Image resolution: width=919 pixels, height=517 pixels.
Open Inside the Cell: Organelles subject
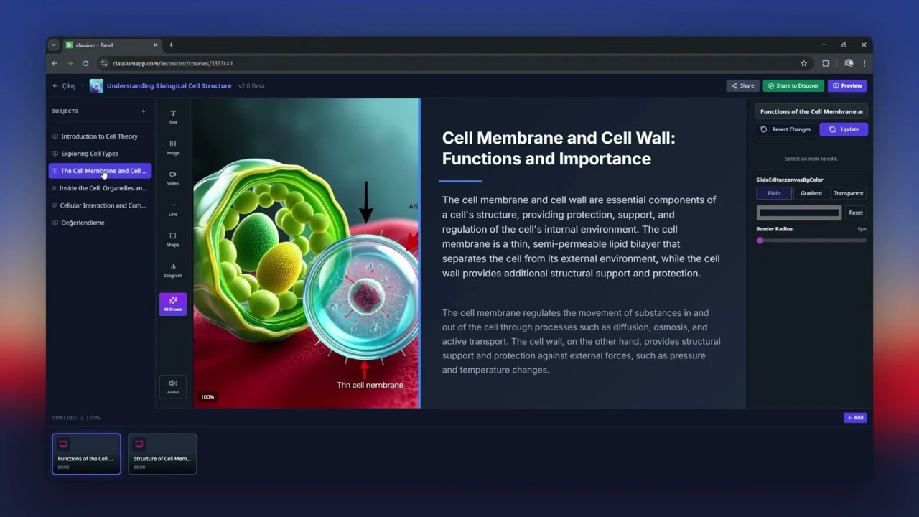click(x=100, y=188)
